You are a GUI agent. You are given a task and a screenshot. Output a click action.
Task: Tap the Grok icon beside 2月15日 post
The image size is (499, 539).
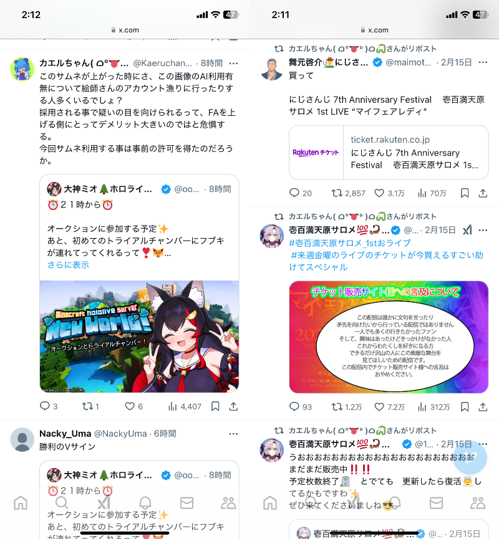(467, 230)
